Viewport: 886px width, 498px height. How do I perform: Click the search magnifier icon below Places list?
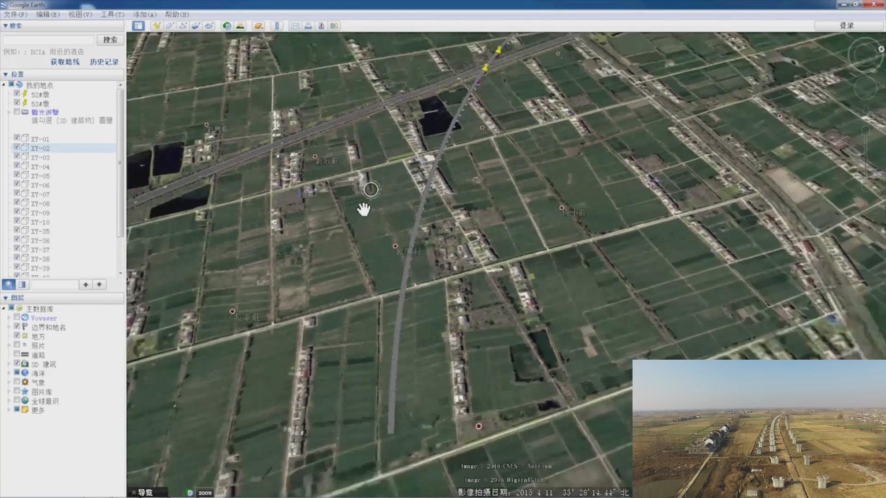[x=9, y=285]
